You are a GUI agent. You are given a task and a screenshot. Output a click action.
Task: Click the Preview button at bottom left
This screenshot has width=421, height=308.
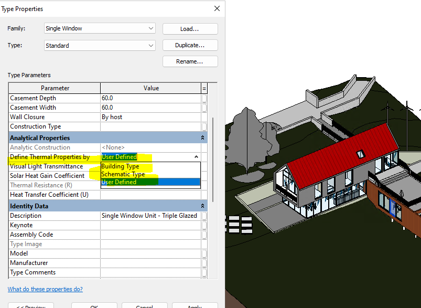point(30,306)
